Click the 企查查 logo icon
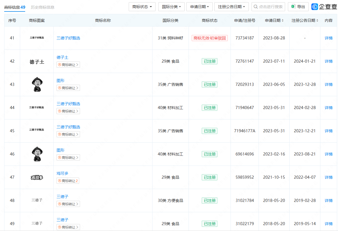Screen dimensions: 338x231 [315, 7]
